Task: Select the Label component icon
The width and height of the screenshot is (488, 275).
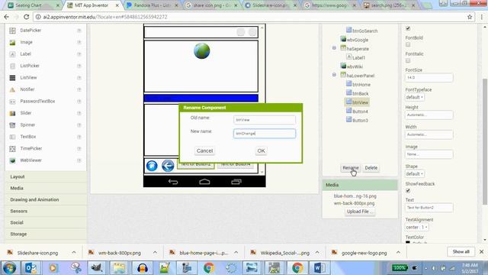Action: tap(12, 54)
